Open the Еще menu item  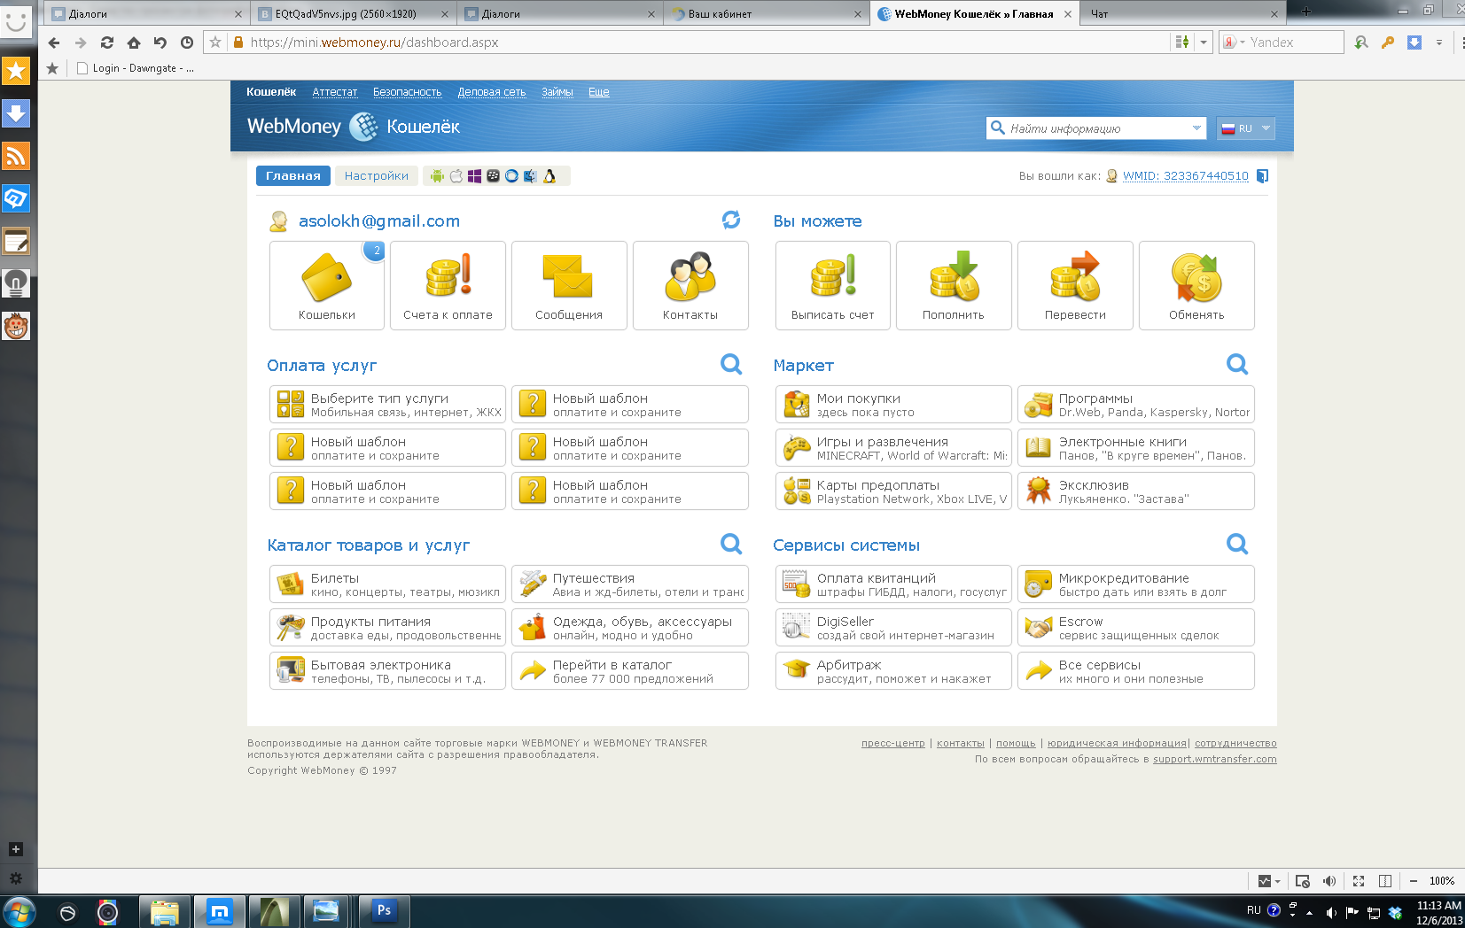click(x=599, y=92)
